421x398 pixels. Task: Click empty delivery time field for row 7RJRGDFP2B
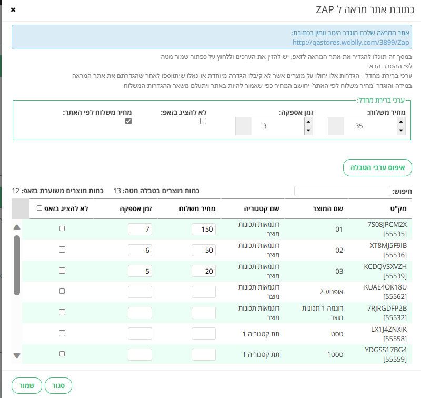(x=140, y=313)
